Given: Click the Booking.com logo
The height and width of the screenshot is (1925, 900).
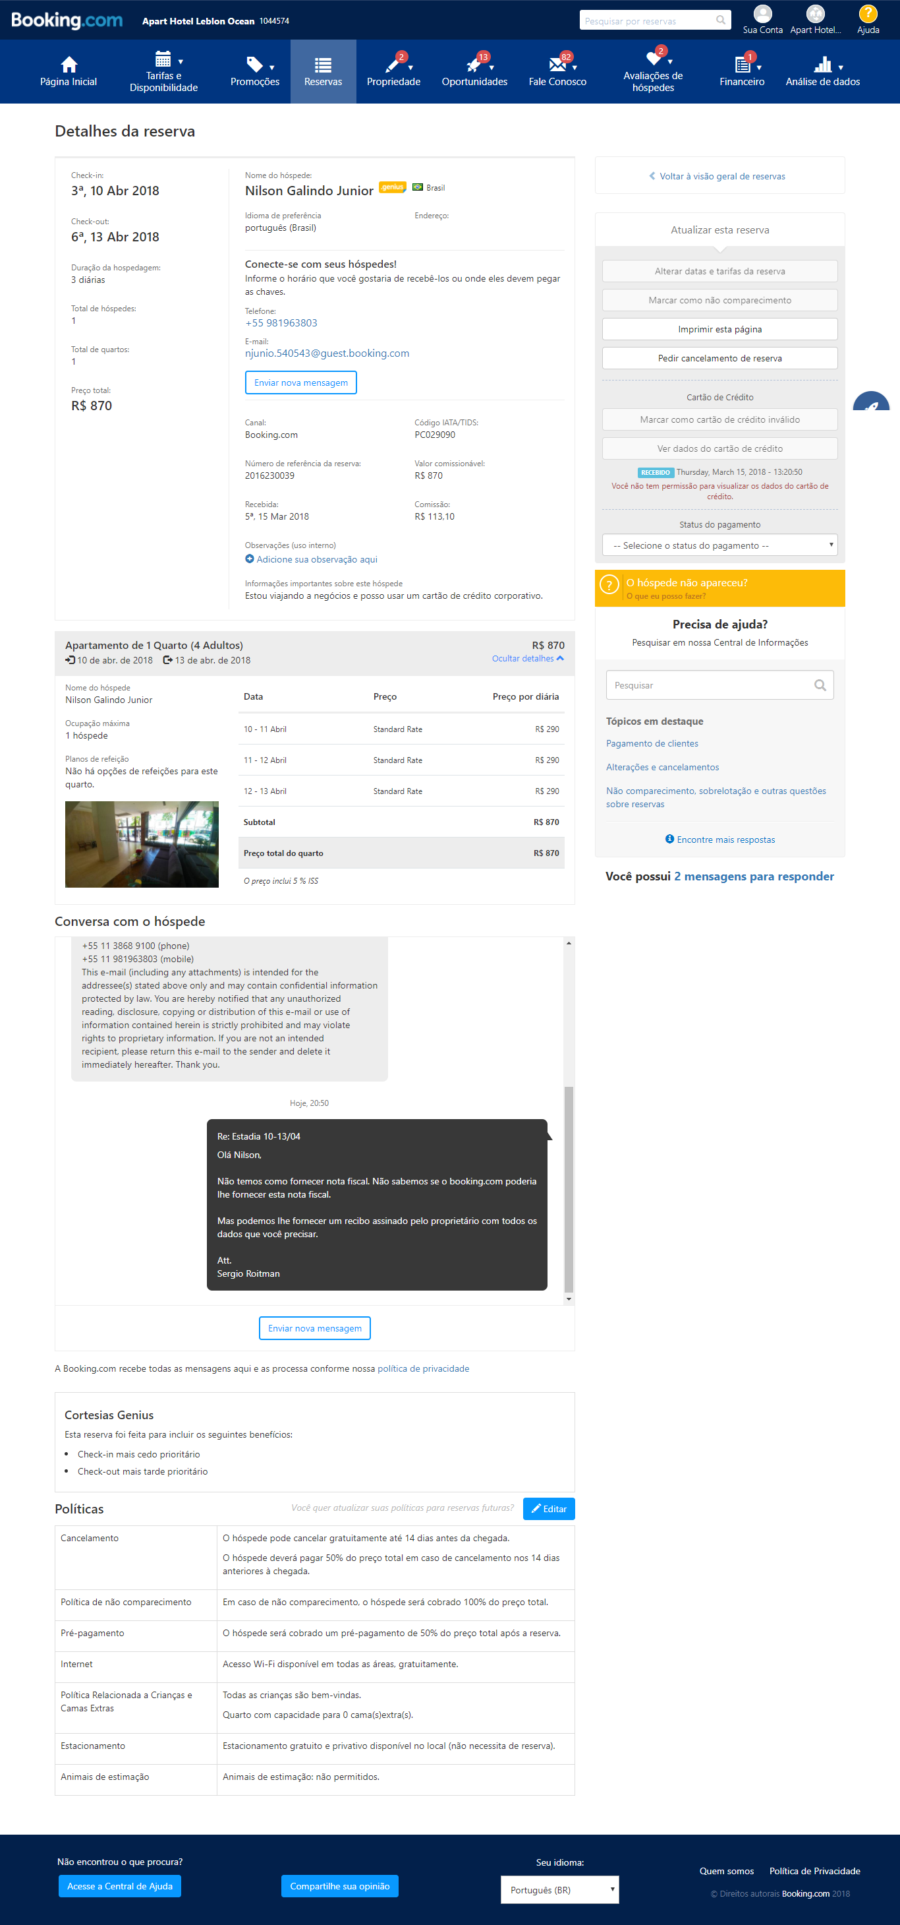Looking at the screenshot, I should [67, 20].
